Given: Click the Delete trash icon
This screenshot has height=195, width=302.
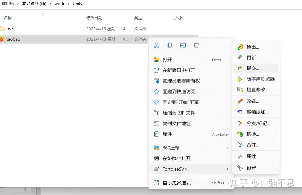Looking at the screenshot, I should click(196, 46).
